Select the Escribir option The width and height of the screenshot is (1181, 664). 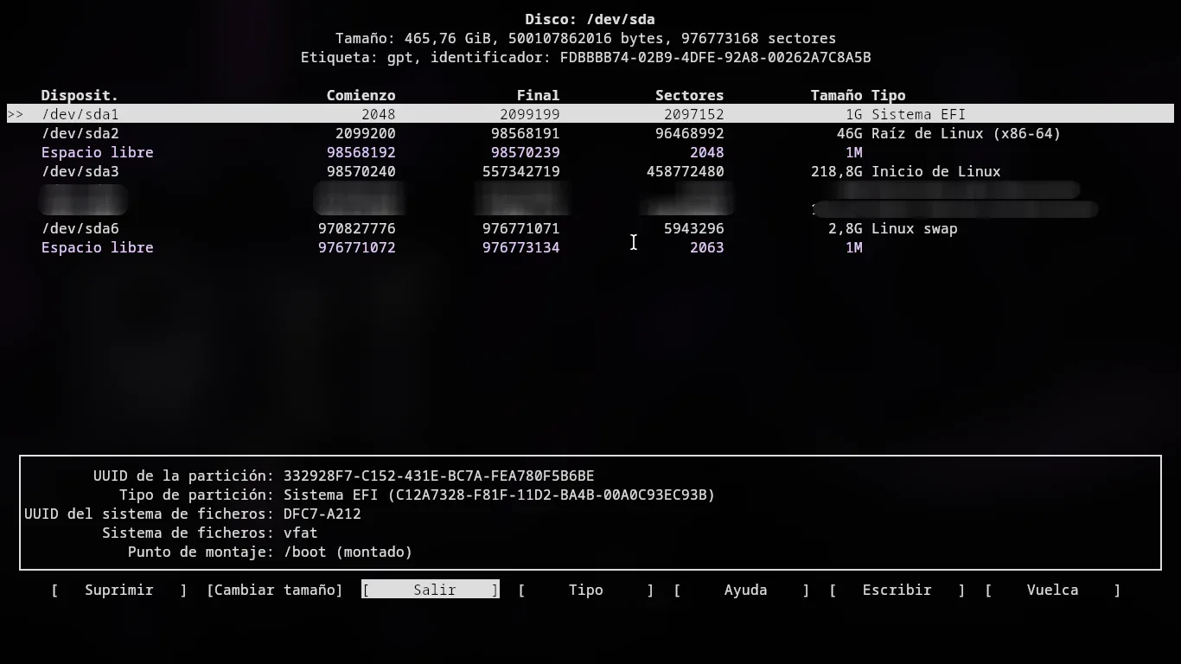point(897,590)
